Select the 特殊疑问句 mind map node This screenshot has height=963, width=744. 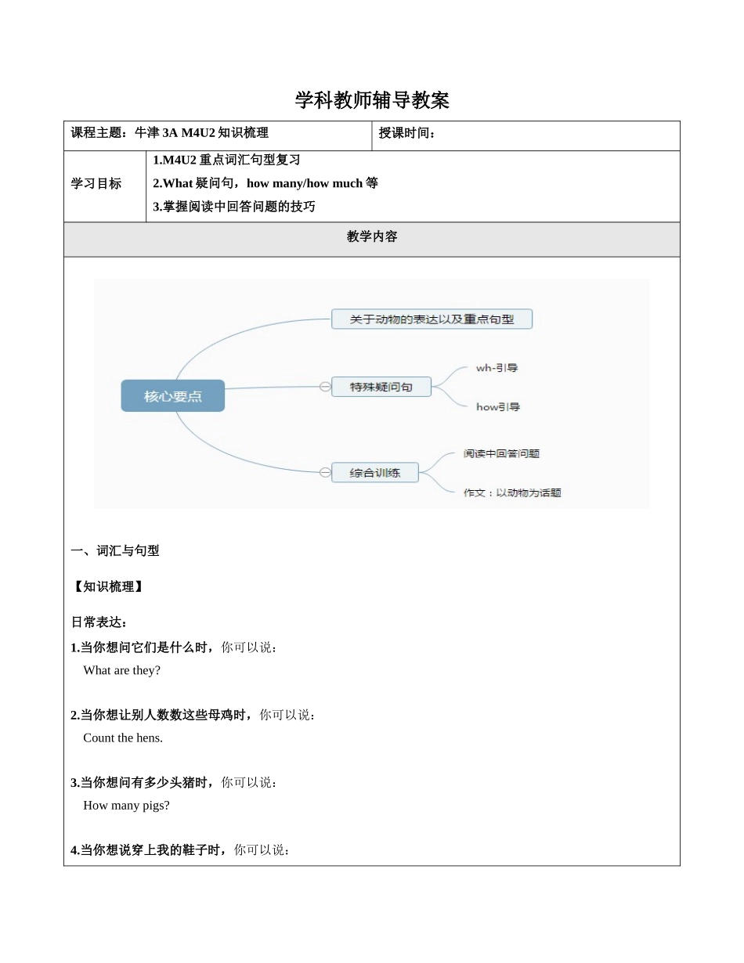pos(381,387)
